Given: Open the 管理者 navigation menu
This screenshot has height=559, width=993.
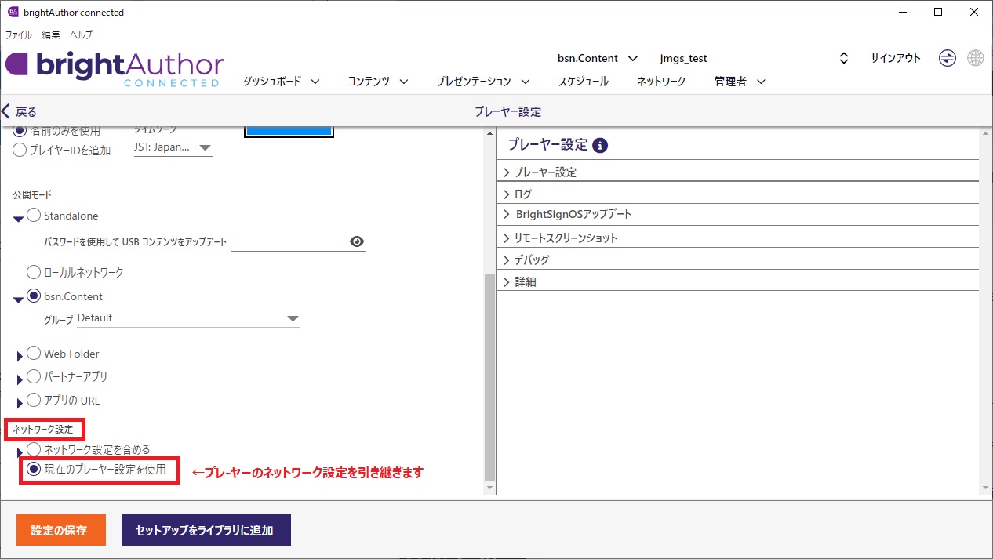Looking at the screenshot, I should click(x=740, y=82).
